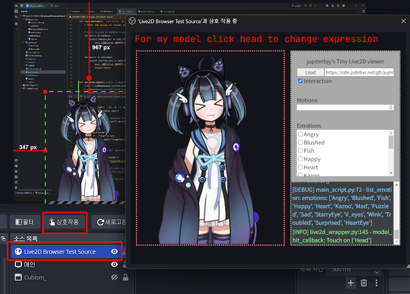The height and width of the screenshot is (294, 410).
Task: Show the hidden Cubism_ source via eye icon
Action: point(115,277)
